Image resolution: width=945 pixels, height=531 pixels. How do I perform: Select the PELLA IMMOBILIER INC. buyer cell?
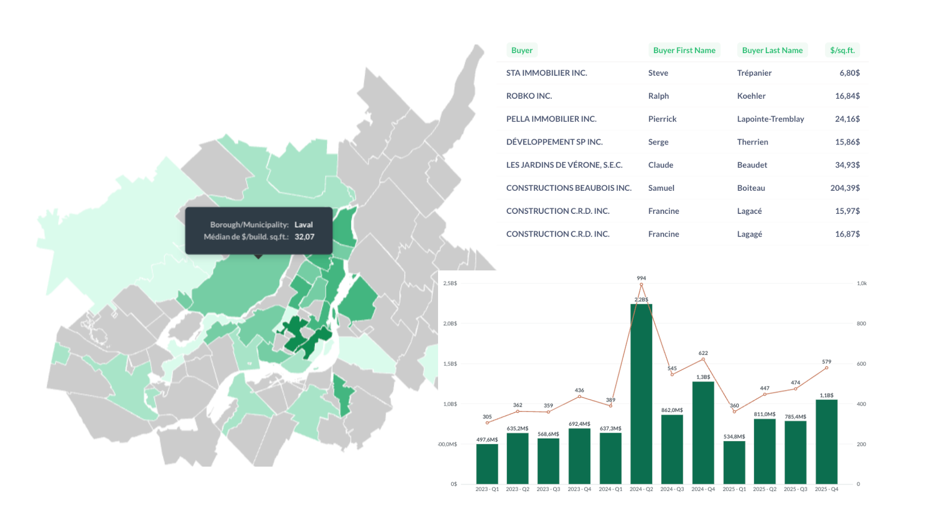click(x=551, y=119)
